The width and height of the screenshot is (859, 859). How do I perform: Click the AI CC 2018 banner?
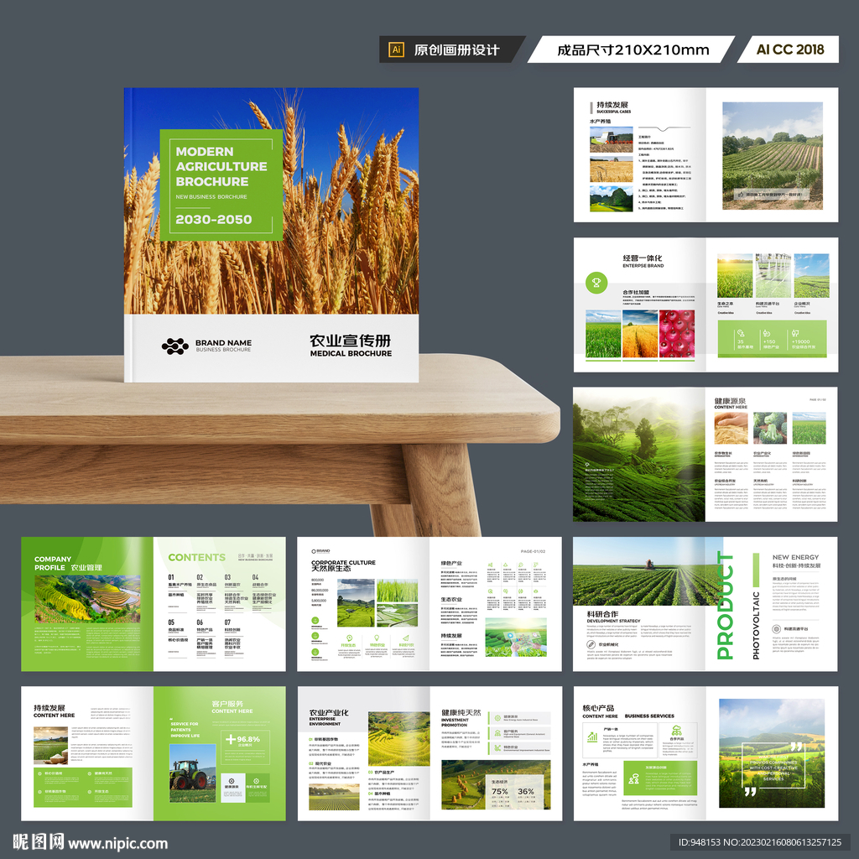[789, 49]
